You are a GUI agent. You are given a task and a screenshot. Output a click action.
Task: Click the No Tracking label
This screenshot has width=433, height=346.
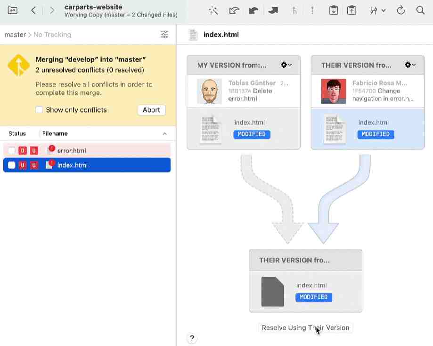click(x=52, y=34)
